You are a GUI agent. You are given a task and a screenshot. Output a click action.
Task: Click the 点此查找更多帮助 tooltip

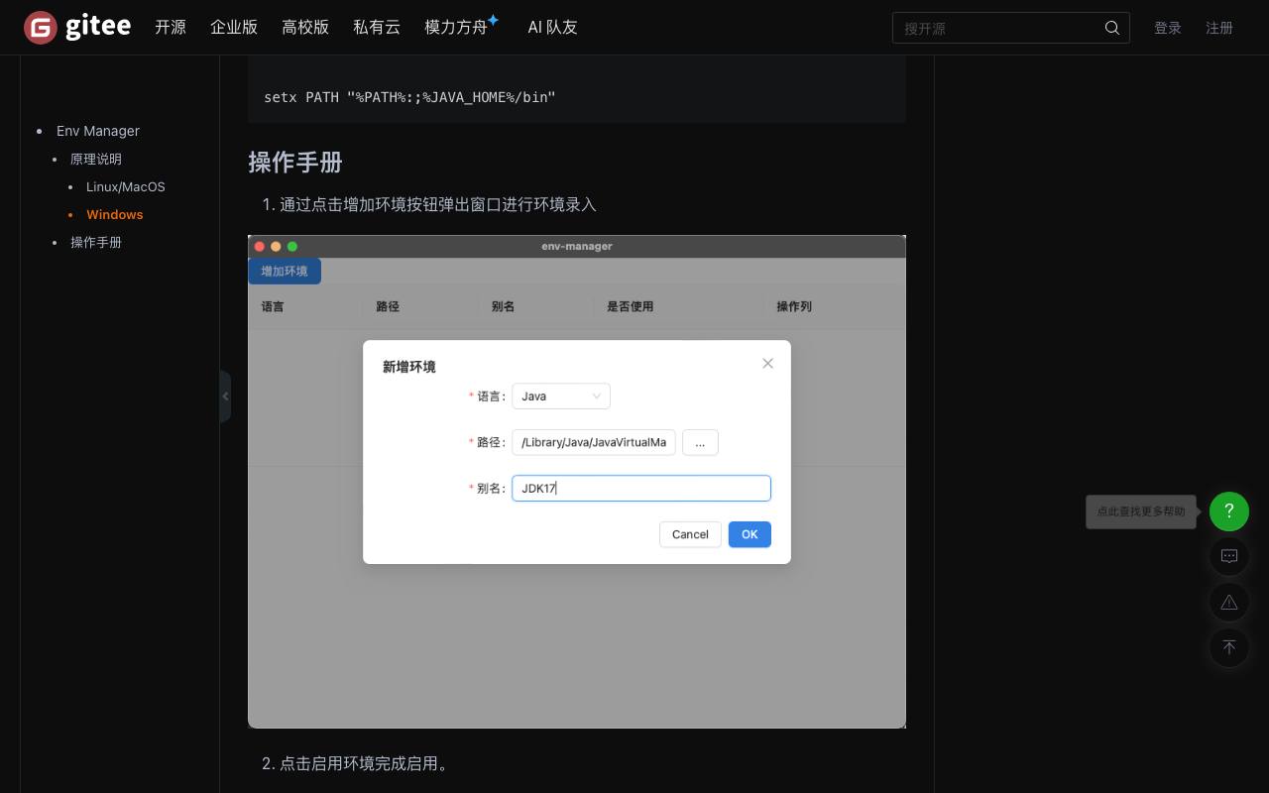pyautogui.click(x=1141, y=511)
